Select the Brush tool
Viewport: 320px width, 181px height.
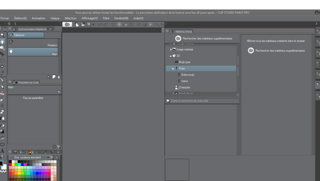[2, 93]
